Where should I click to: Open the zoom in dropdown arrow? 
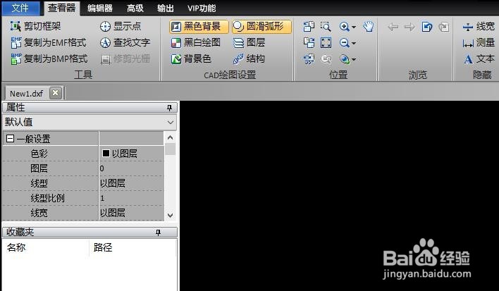pyautogui.click(x=354, y=27)
